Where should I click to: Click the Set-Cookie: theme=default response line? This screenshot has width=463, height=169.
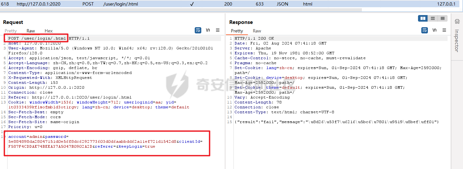320,90
